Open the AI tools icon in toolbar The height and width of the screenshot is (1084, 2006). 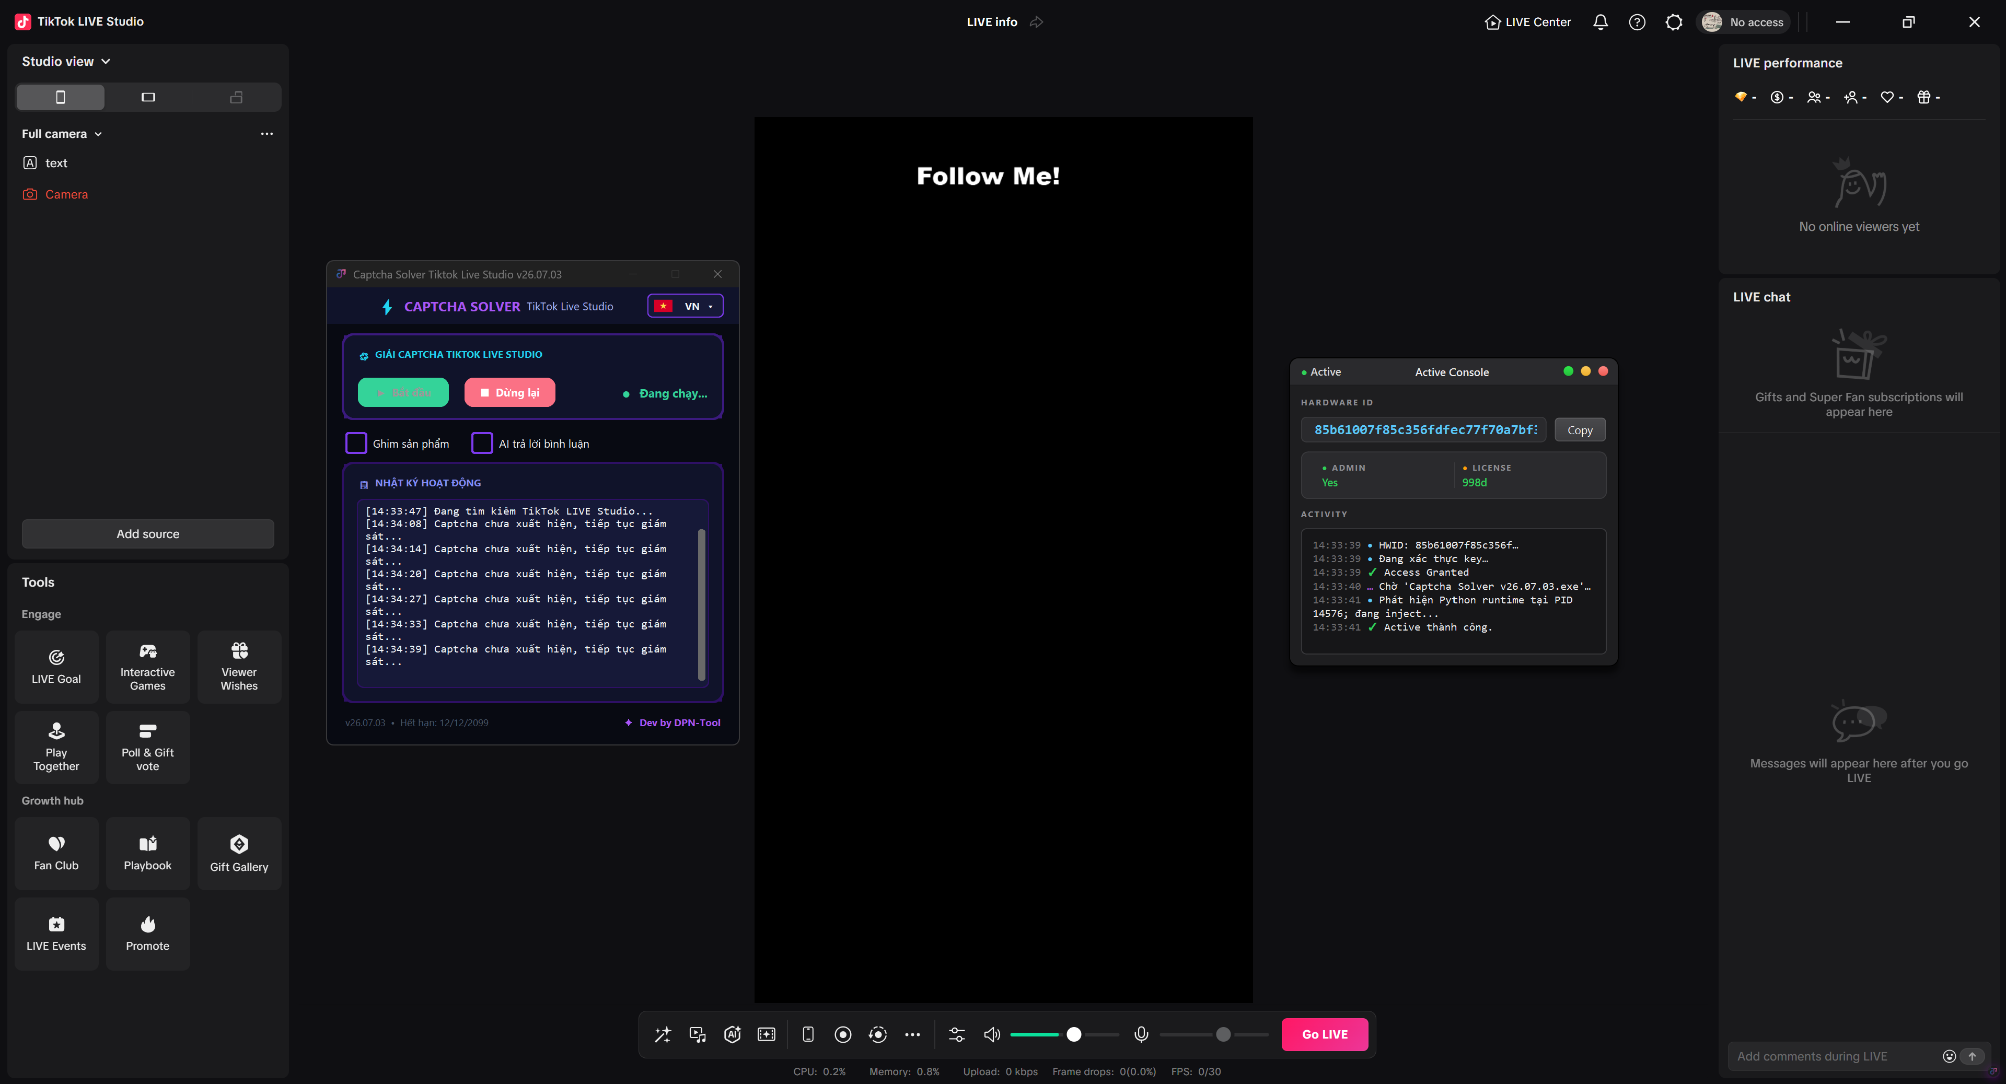732,1034
